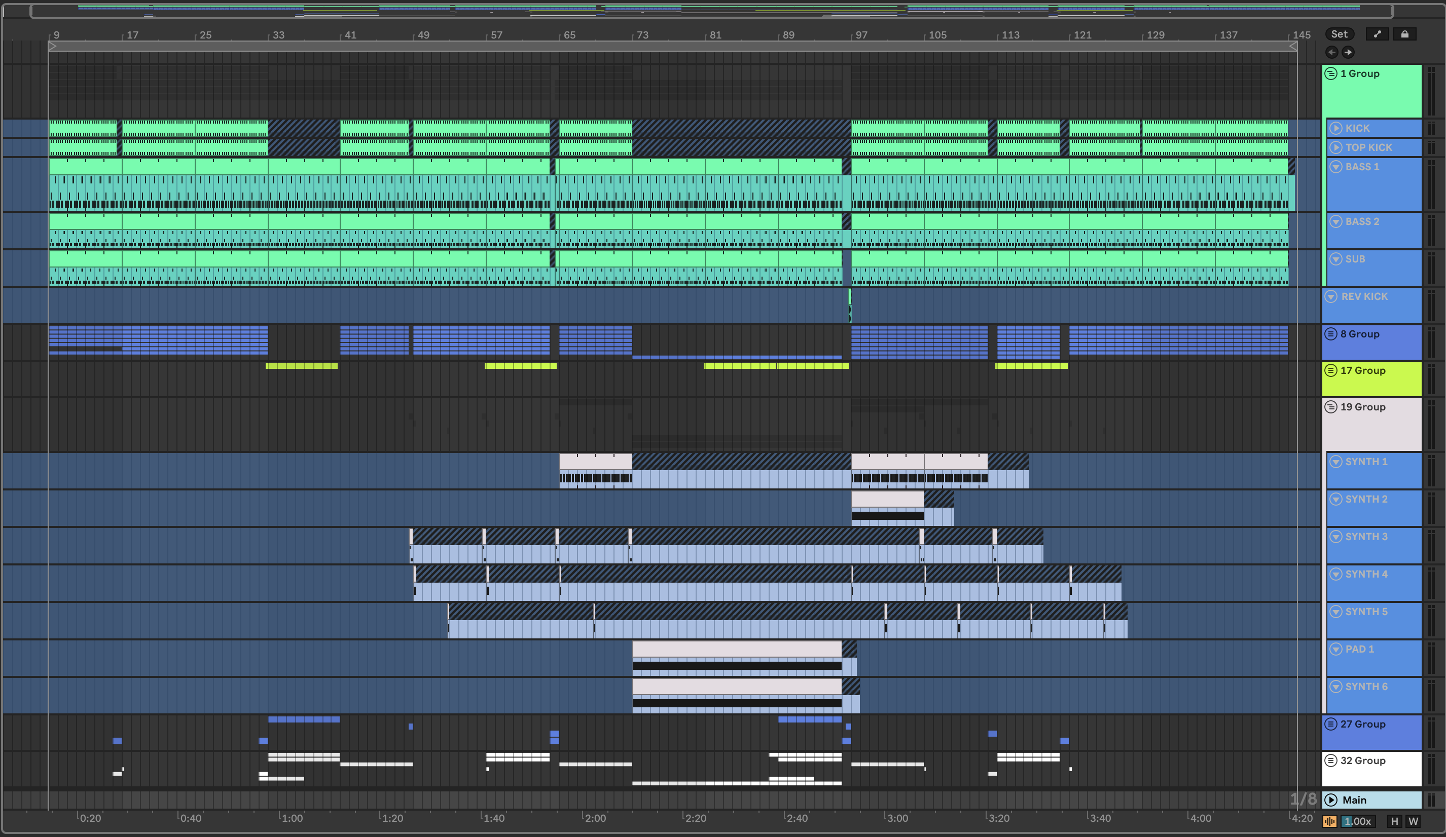Toggle the W optimize width button

pos(1413,821)
